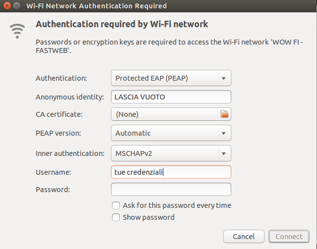The width and height of the screenshot is (317, 249).
Task: Click the empty Password field
Action: 171,190
